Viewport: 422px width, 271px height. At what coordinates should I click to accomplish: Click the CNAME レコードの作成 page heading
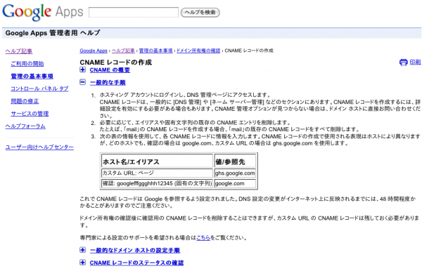pyautogui.click(x=116, y=62)
